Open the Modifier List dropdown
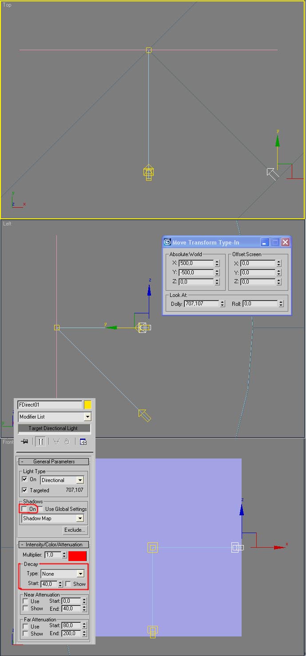 coord(87,417)
